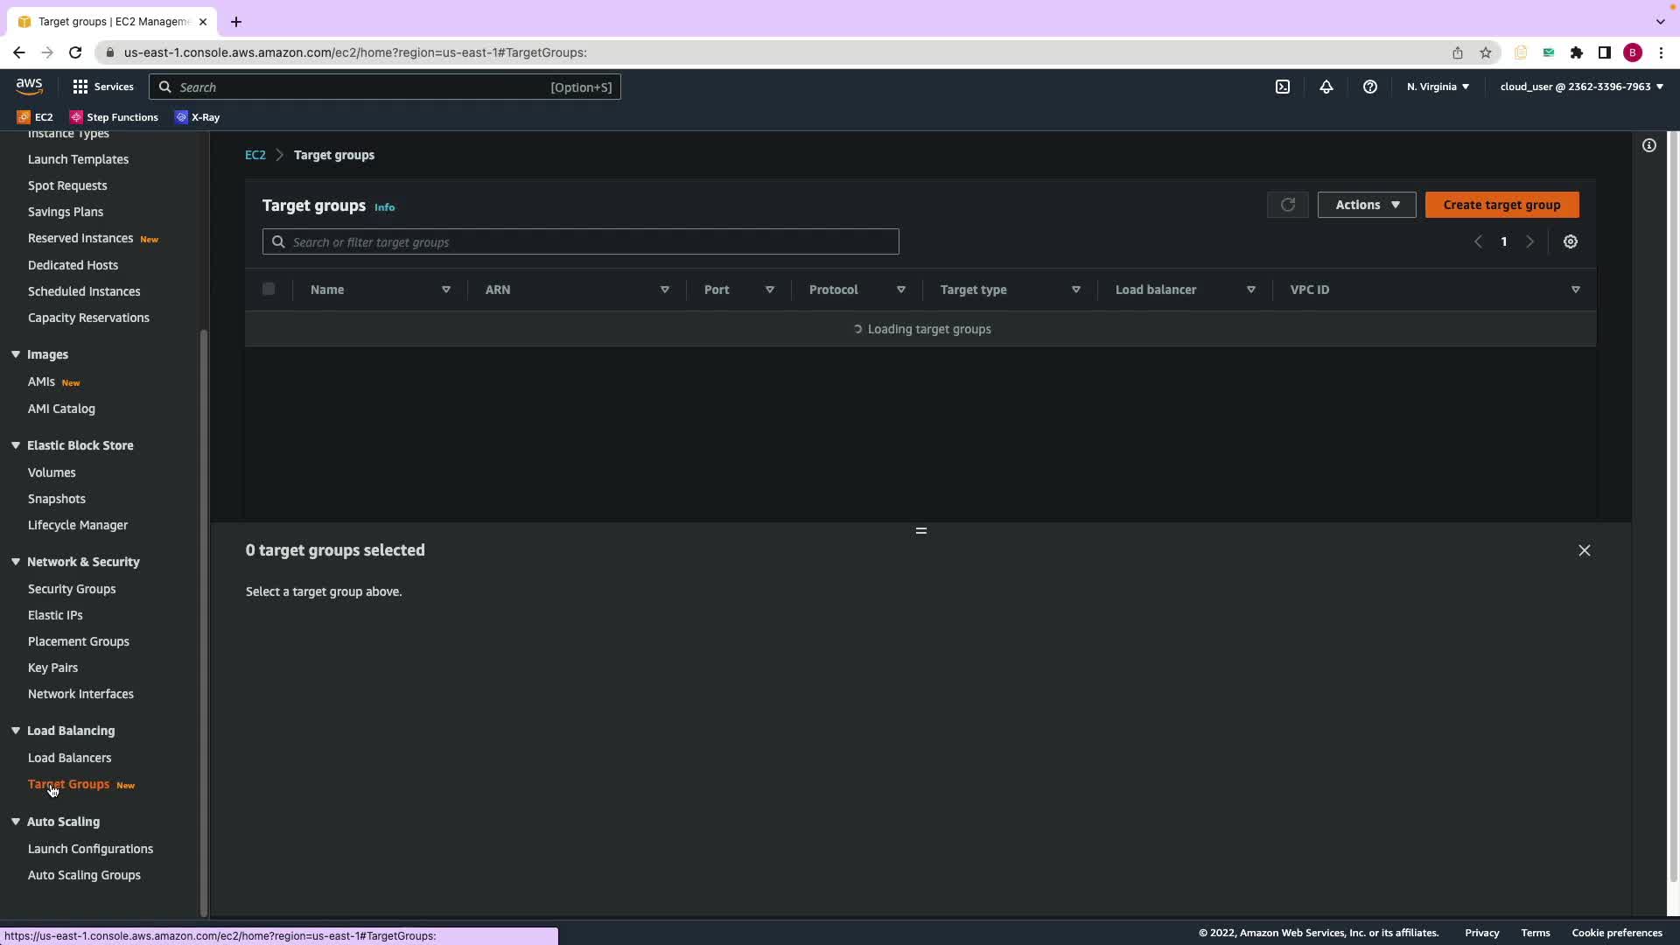Refresh the target groups list
Screen dimensions: 1680x945
[1287, 205]
